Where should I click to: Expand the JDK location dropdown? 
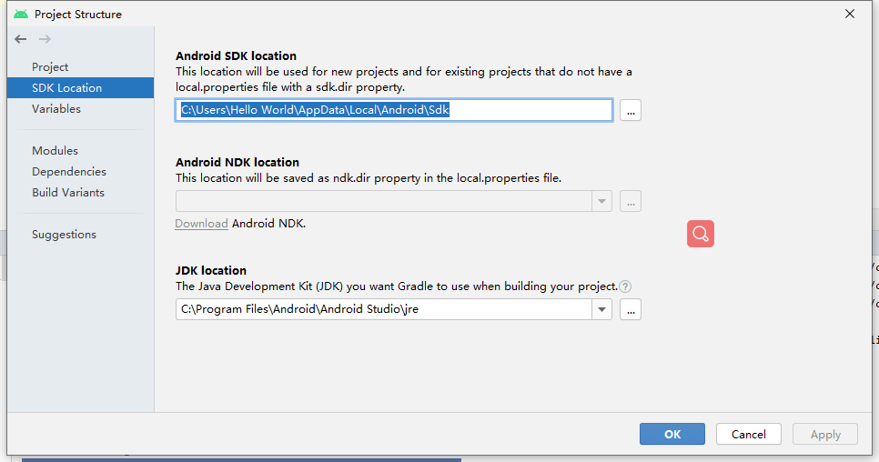coord(601,309)
